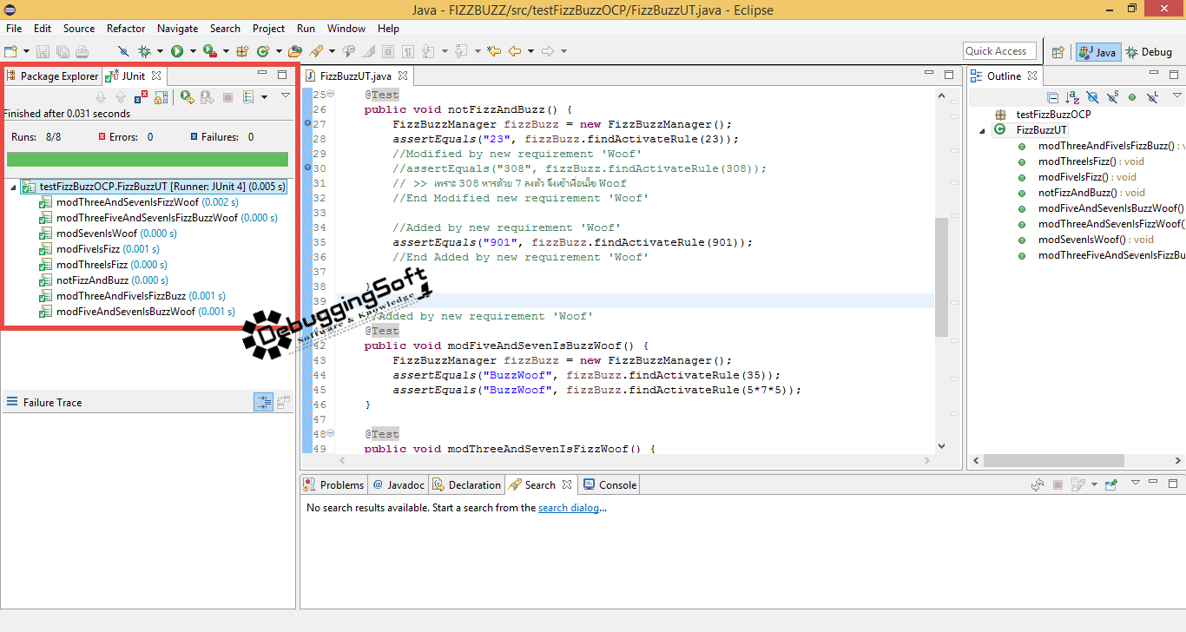
Task: Open the New wizard toolbar icon
Action: point(10,51)
